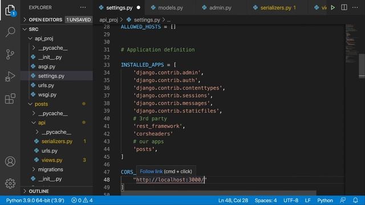
Task: Click the localhost:3000 URL on line 48
Action: tap(170, 180)
